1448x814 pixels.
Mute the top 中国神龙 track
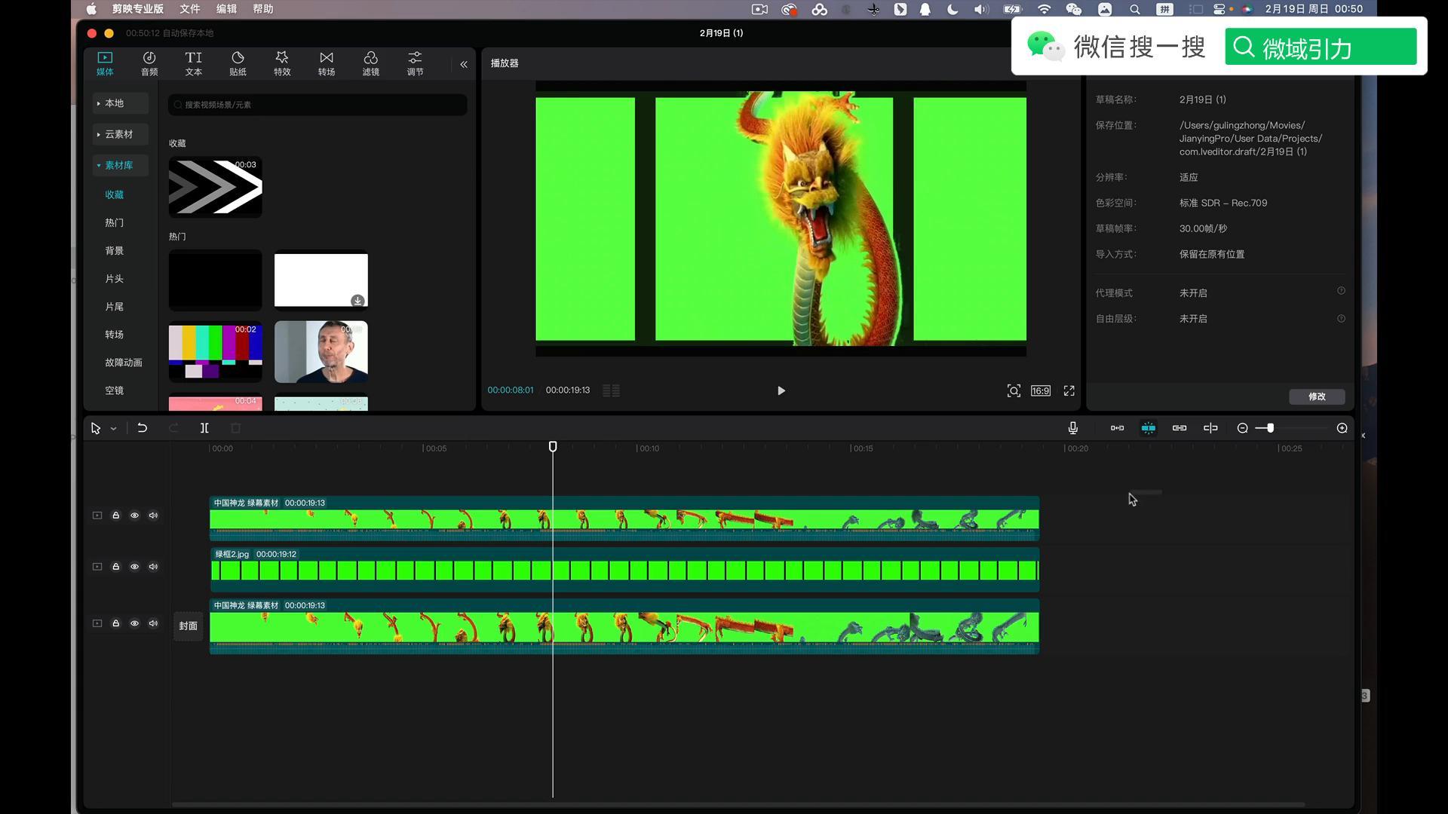tap(154, 516)
